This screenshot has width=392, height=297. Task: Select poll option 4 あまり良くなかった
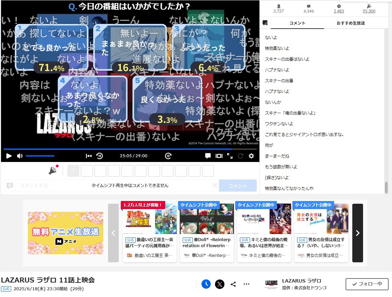(93, 99)
